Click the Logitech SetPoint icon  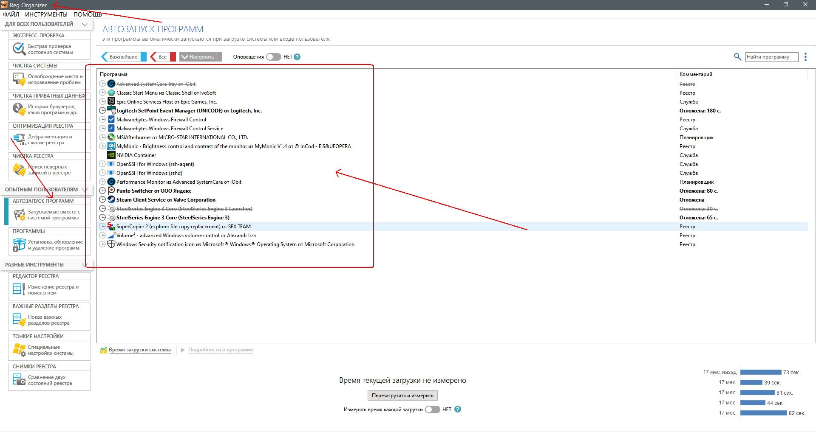[x=111, y=110]
